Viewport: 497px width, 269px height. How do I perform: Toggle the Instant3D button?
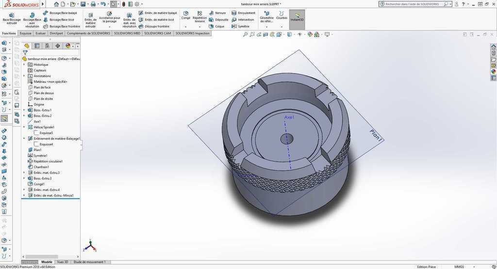click(297, 17)
